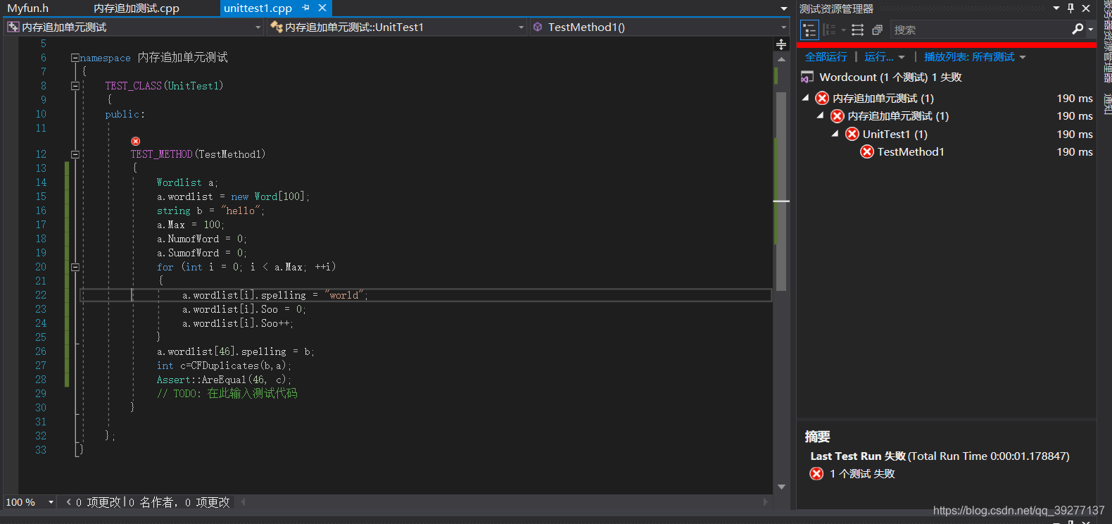Open the playlist All Tests dropdown
The width and height of the screenshot is (1112, 524).
tap(975, 57)
